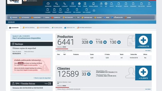Open Mov. Codebar document shortcut

(x=87, y=11)
